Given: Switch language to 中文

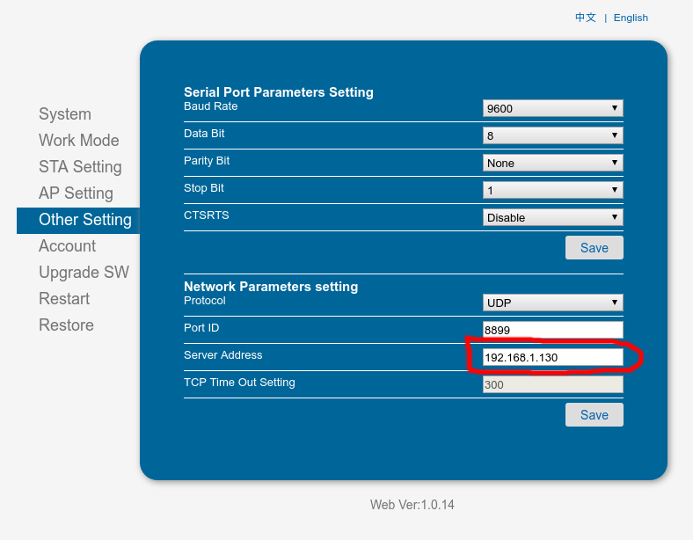Looking at the screenshot, I should [586, 18].
